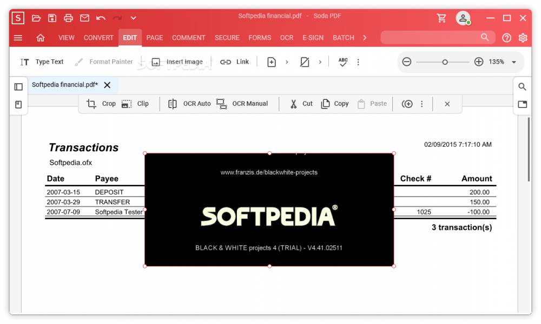
Task: Expand the quick access toolbar dropdown
Action: coord(134,18)
